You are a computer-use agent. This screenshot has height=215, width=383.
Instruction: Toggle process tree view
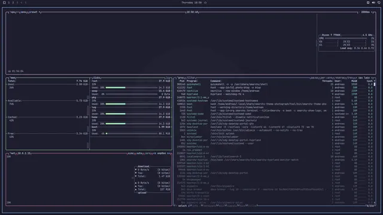(349, 78)
